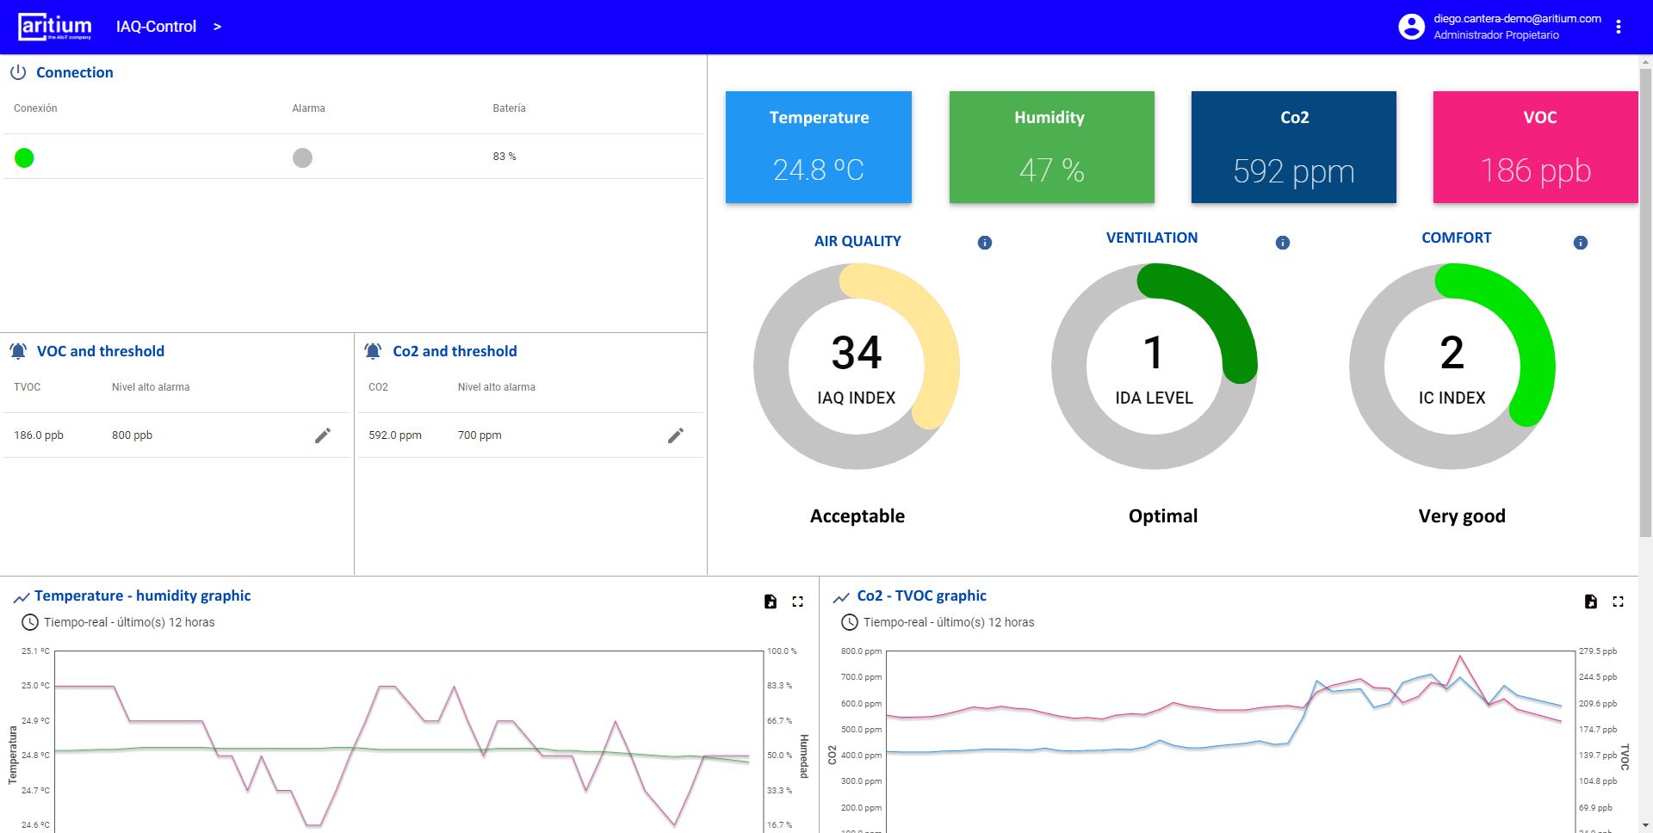Show Ventilation info tooltip

[1283, 243]
